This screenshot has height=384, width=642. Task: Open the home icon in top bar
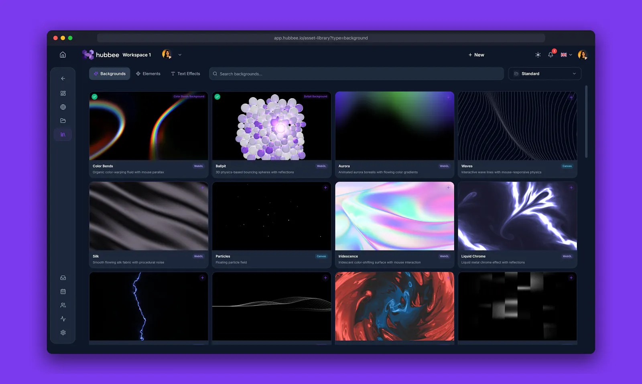point(63,55)
